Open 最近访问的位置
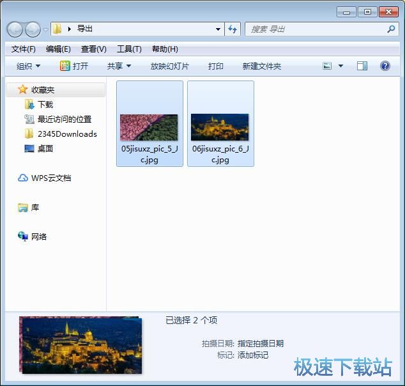Viewport: 405px width, 386px height. [65, 120]
